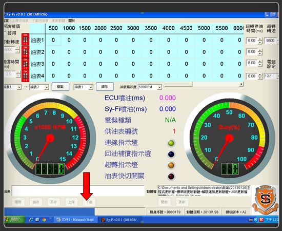Select the 油表1 cell under 500
This screenshot has width=282, height=231.
tap(53, 40)
